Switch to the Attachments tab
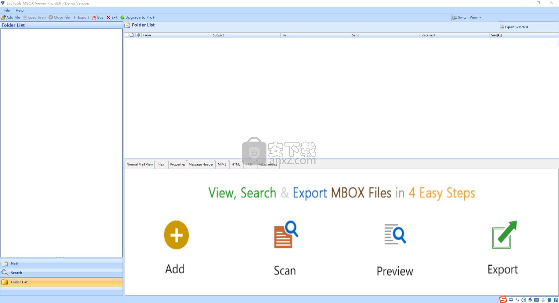Viewport: 559px width, 303px height. [x=268, y=164]
